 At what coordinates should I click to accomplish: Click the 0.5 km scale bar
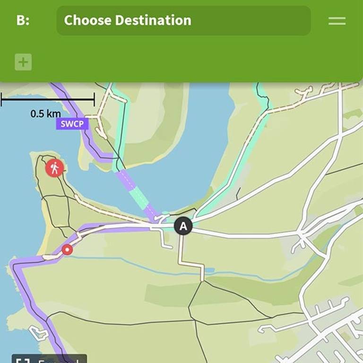(48, 100)
